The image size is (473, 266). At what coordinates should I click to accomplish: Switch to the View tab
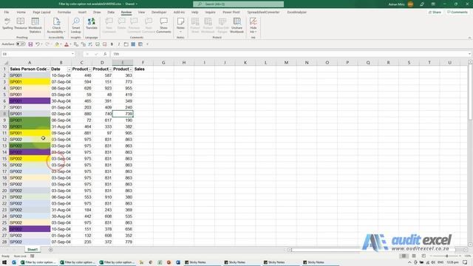tap(141, 12)
